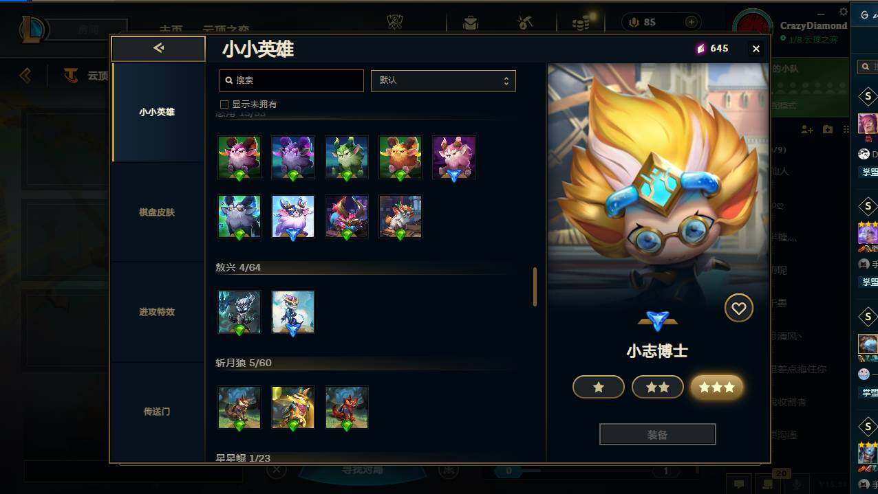Toggle 显示未拥有 checkbox
This screenshot has height=494, width=878.
[x=224, y=104]
